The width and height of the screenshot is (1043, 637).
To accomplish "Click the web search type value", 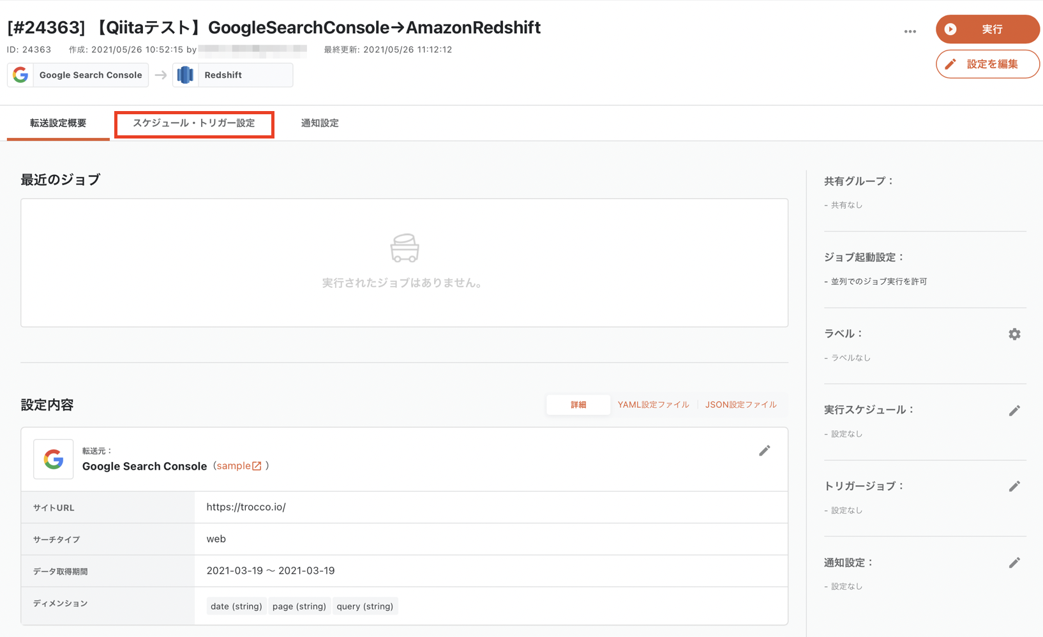I will tap(216, 539).
